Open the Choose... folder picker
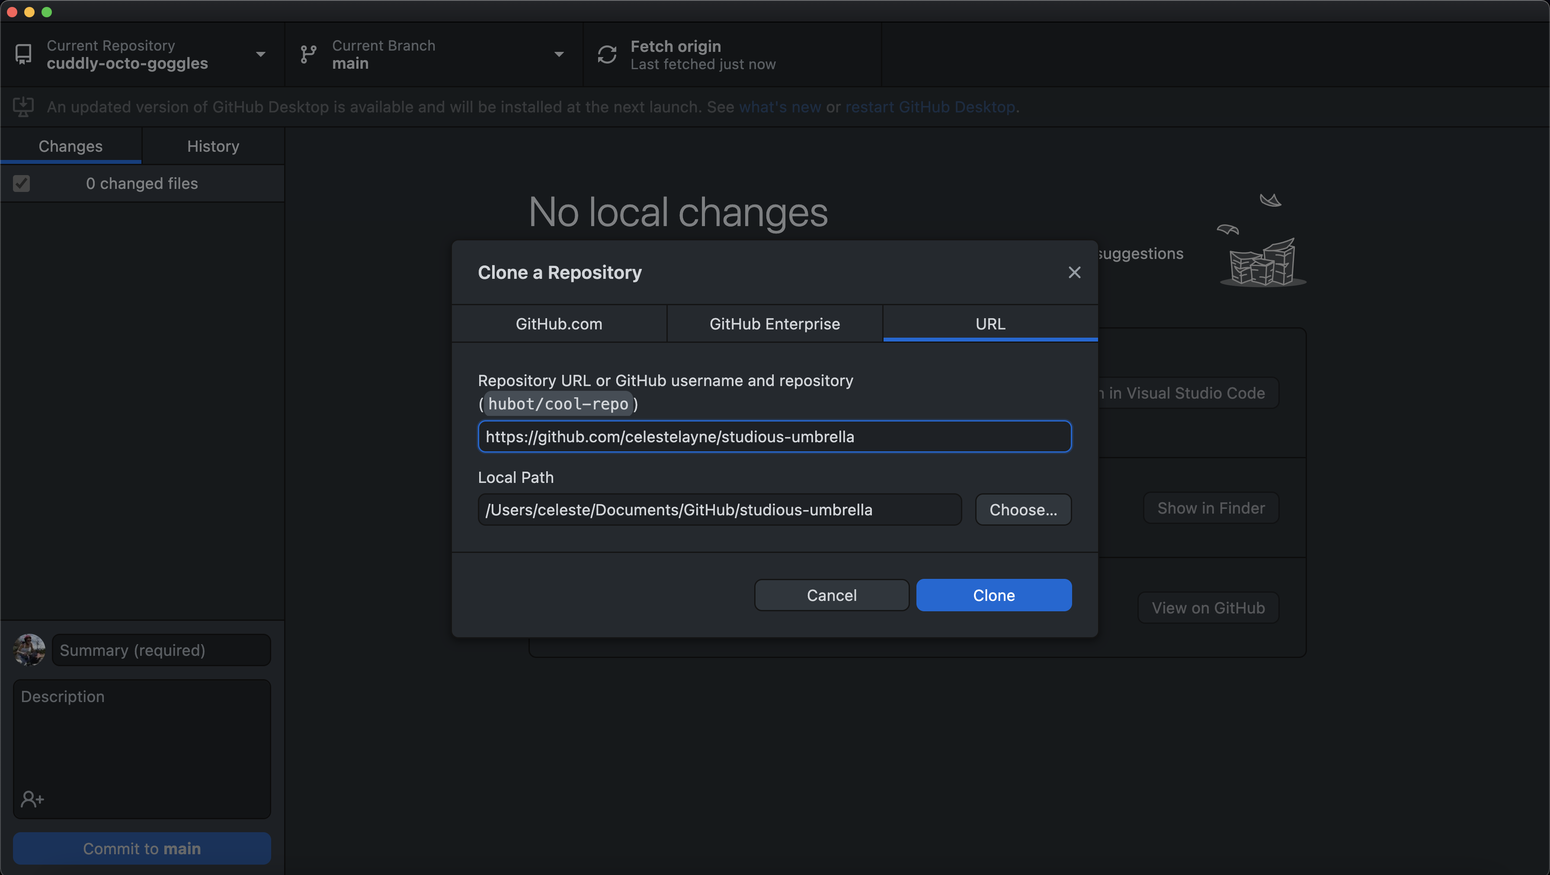Screen dimensions: 1550x875 coord(1023,509)
